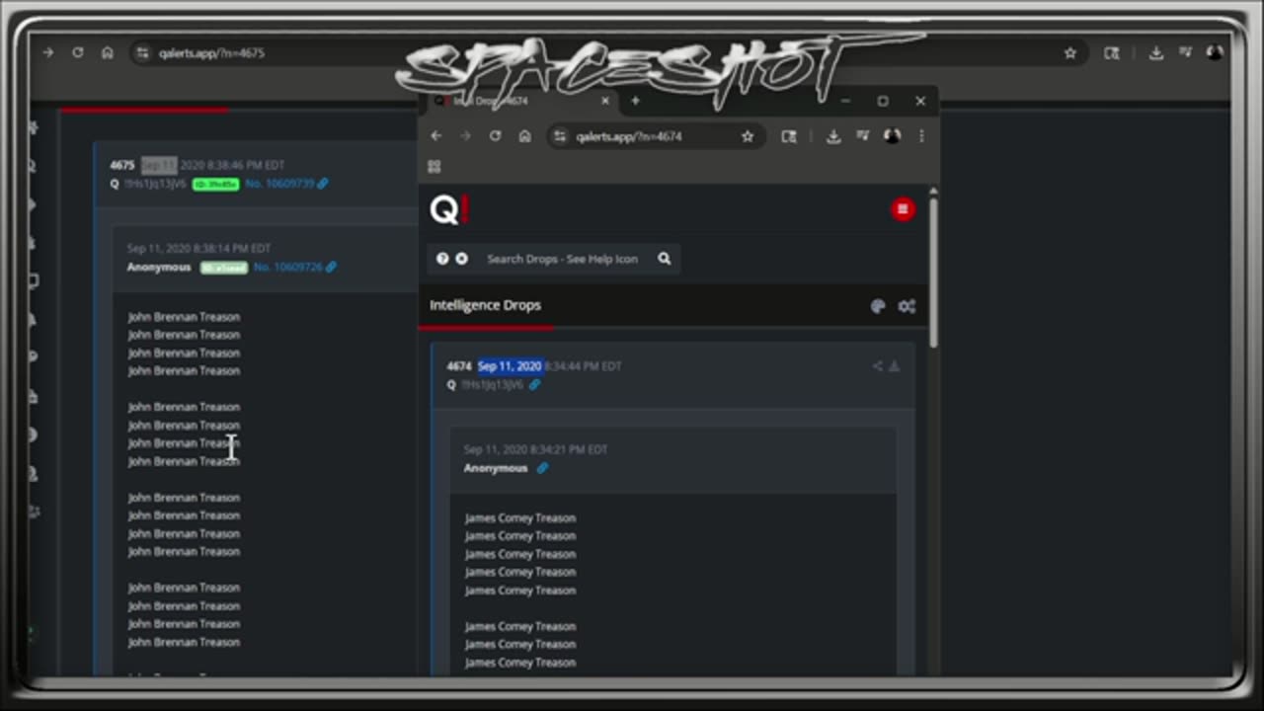This screenshot has height=711, width=1264.
Task: Click drop number 4674
Action: pyautogui.click(x=459, y=366)
